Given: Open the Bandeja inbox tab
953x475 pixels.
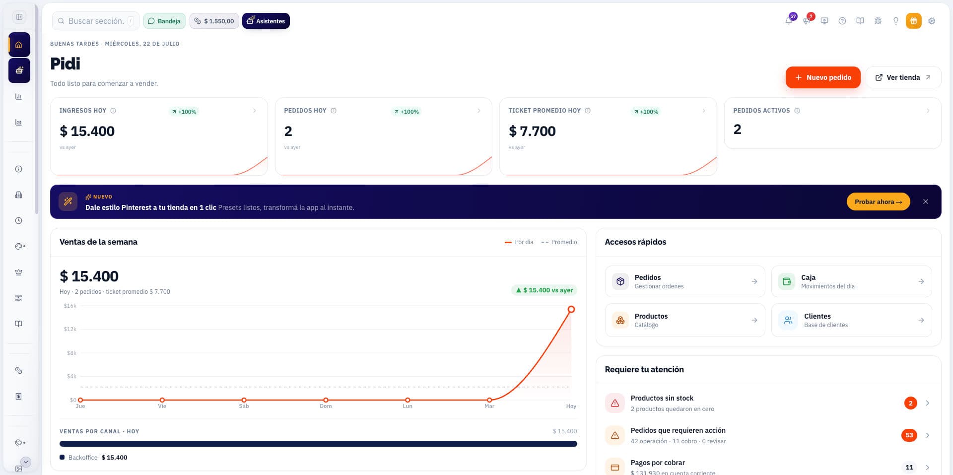Looking at the screenshot, I should pyautogui.click(x=164, y=21).
